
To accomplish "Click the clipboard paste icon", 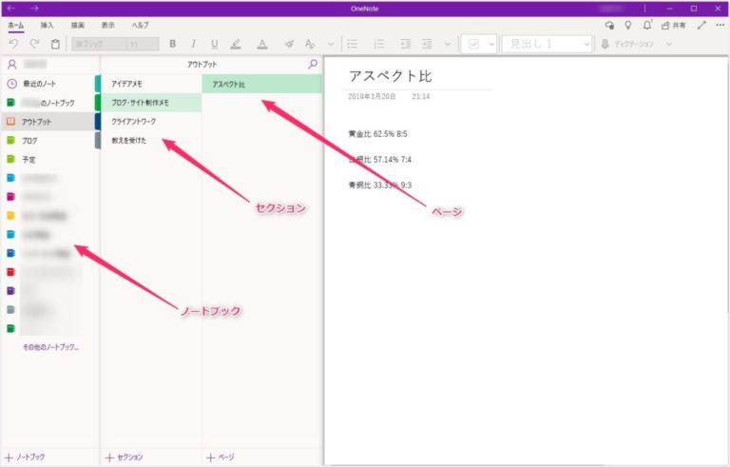I will (x=55, y=44).
